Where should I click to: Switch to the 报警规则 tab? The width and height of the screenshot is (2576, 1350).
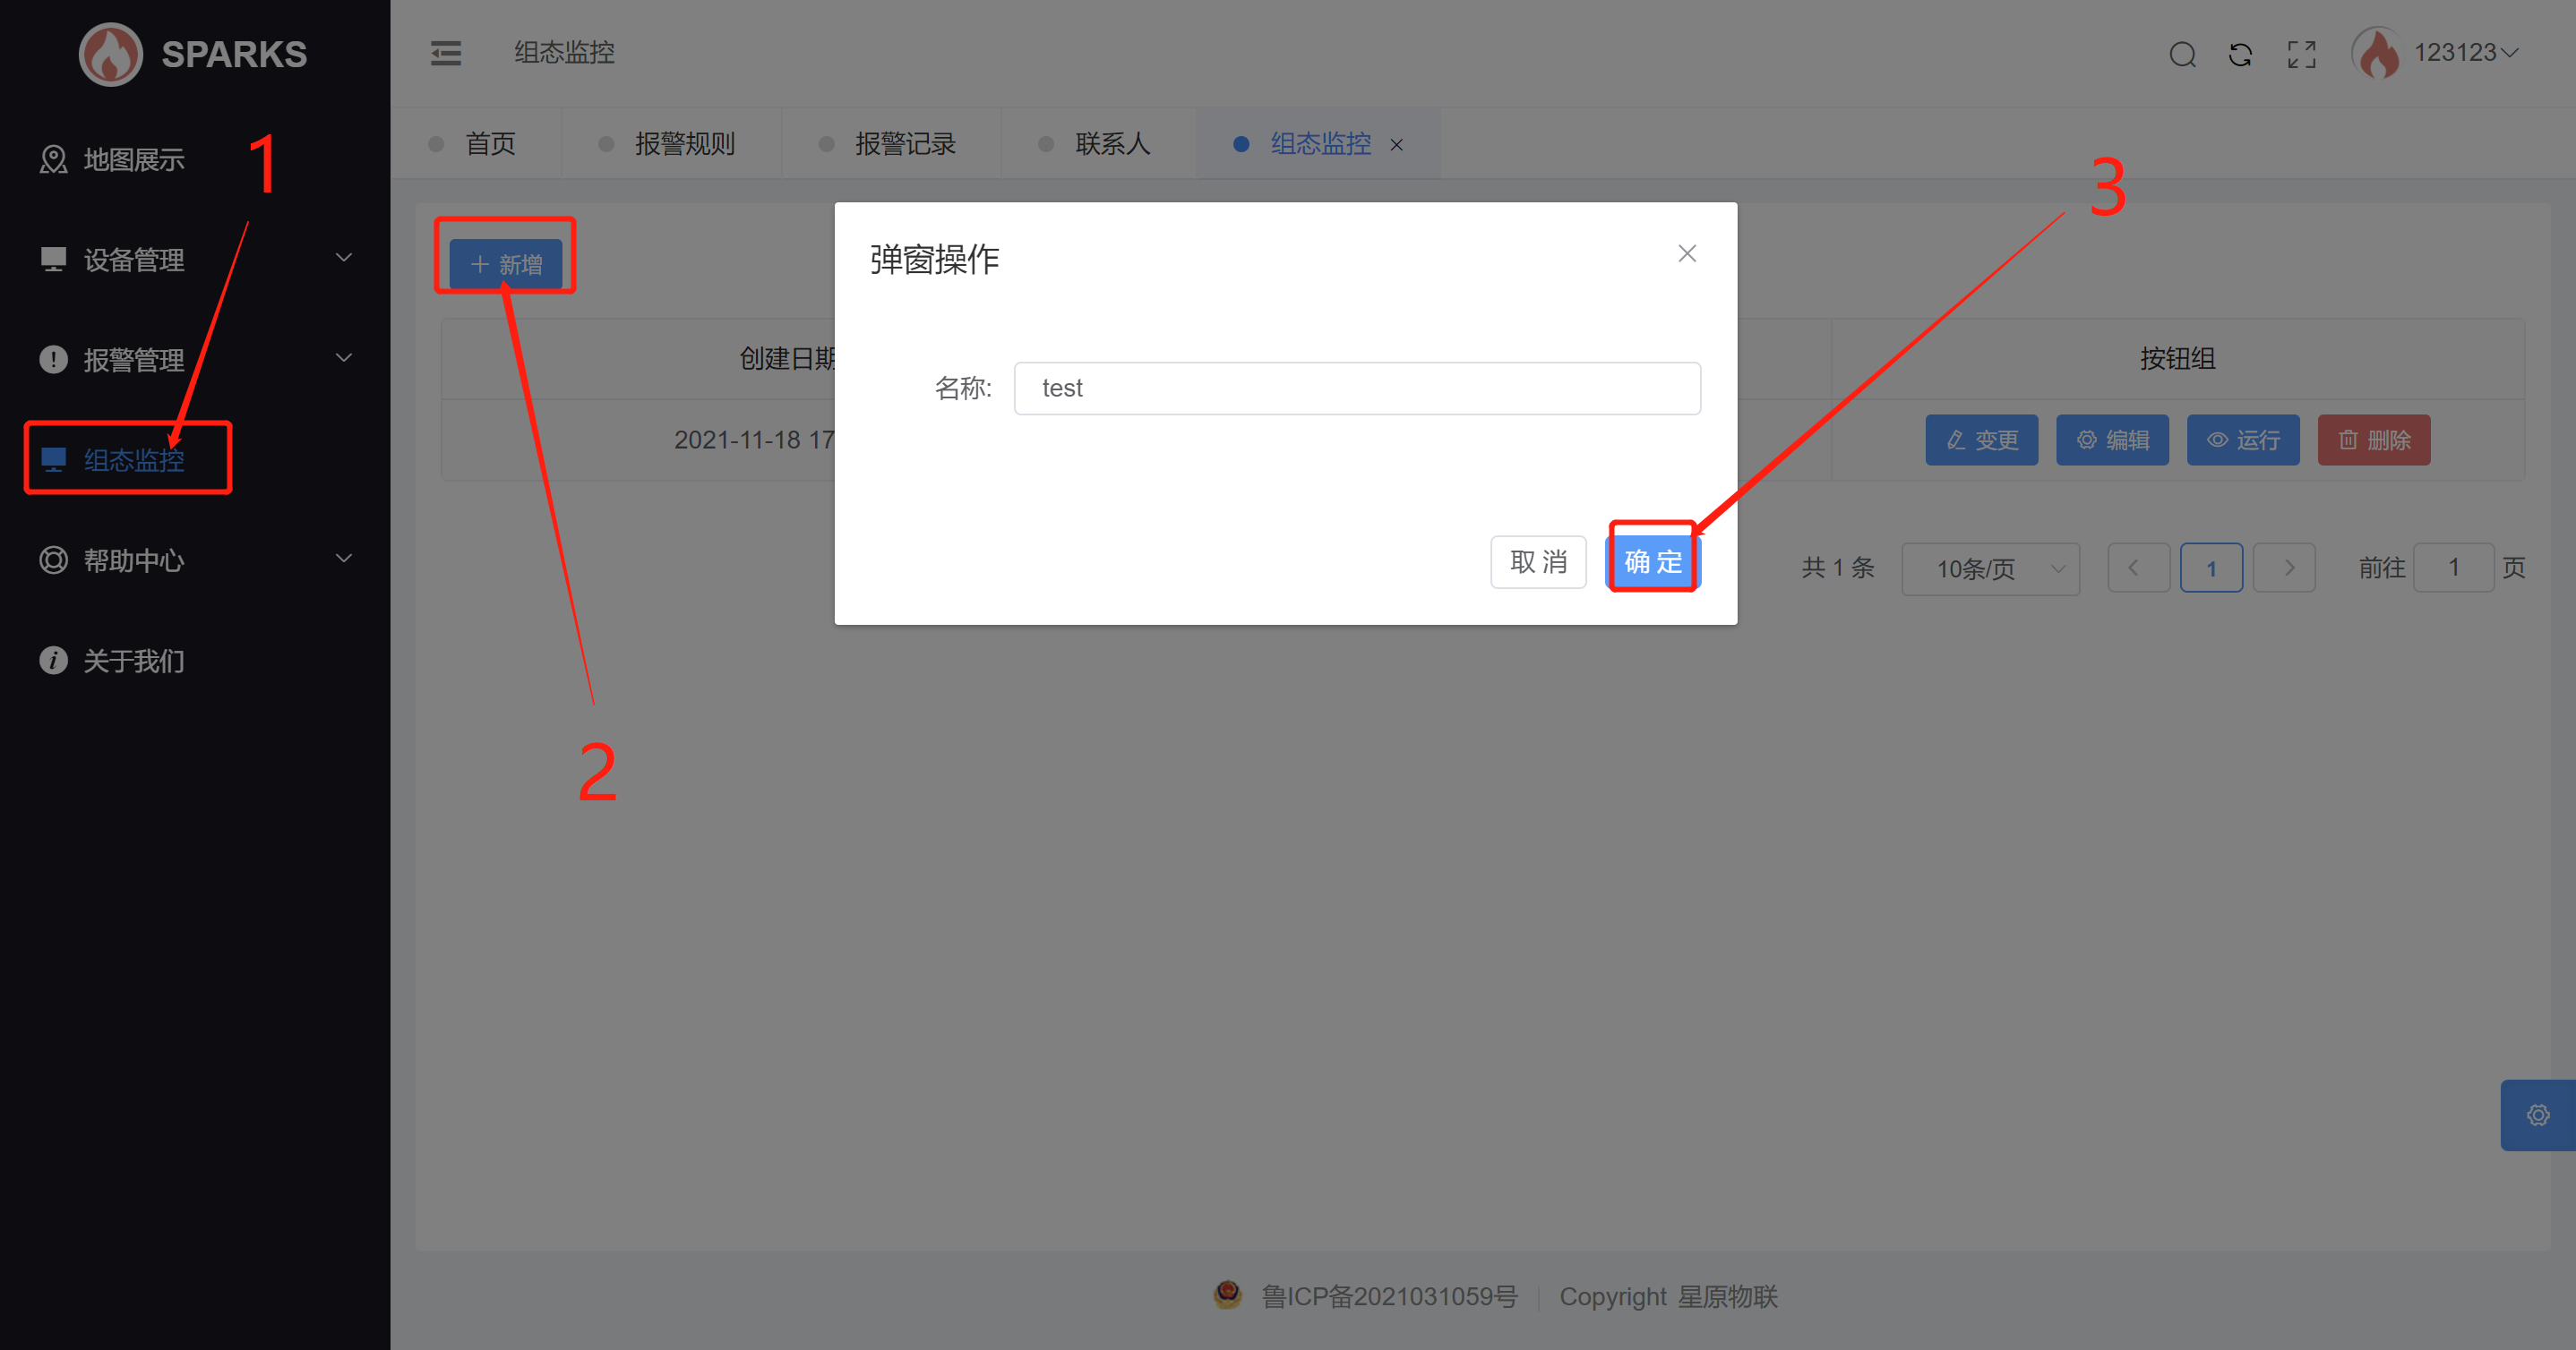coord(683,144)
